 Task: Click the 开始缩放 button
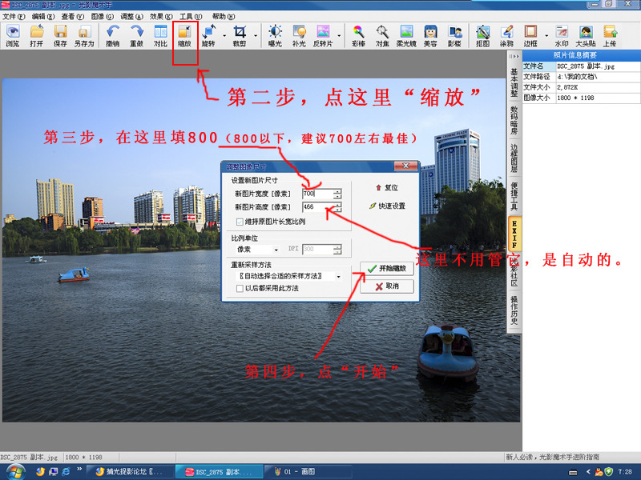click(386, 269)
